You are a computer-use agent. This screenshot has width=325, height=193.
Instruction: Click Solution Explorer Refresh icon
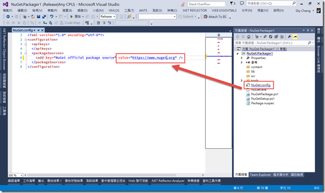point(271,37)
